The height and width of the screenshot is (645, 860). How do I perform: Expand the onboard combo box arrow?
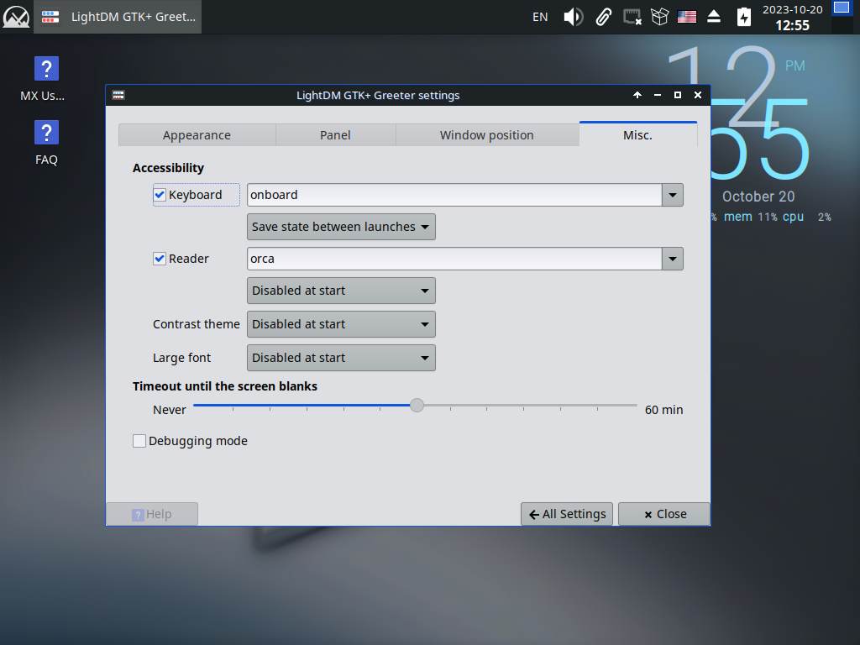pyautogui.click(x=673, y=195)
